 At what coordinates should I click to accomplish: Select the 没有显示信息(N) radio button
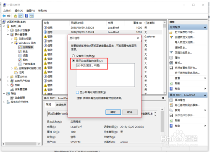pos(73,56)
